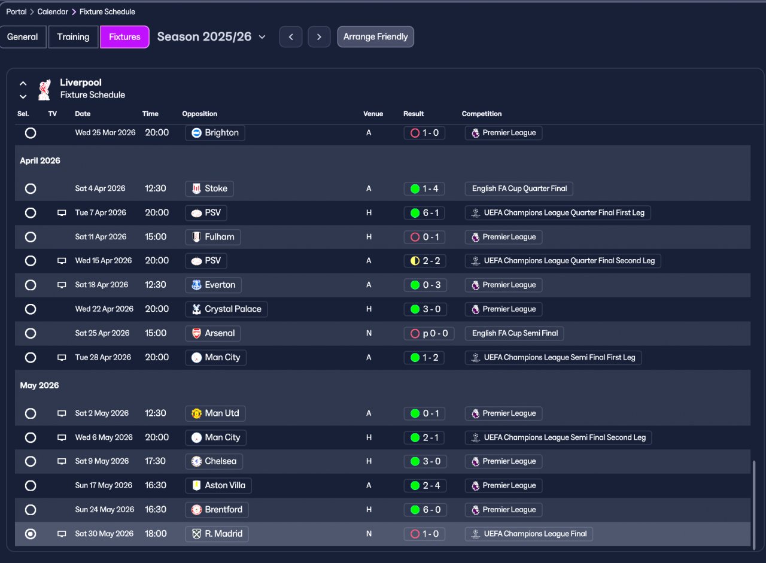Switch to the General tab
Screen dimensions: 766x563
23,37
